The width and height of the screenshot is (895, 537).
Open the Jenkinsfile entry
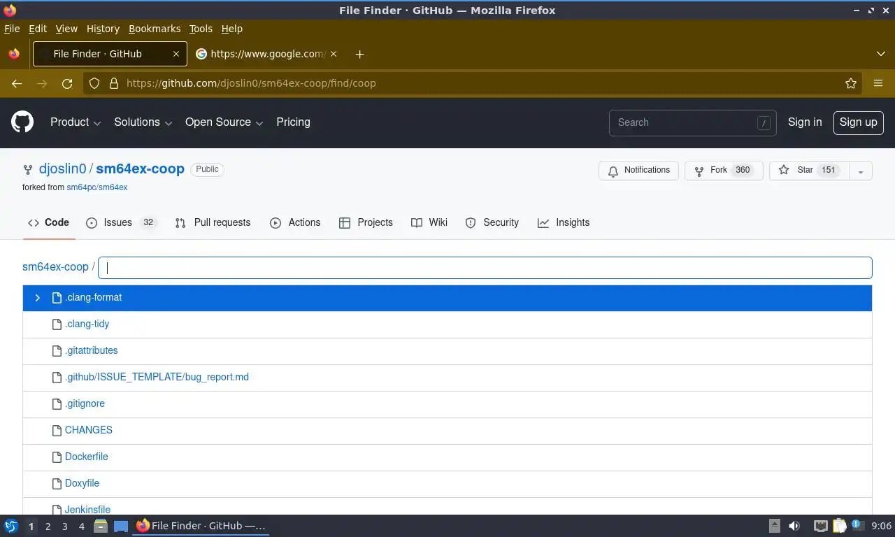(87, 510)
